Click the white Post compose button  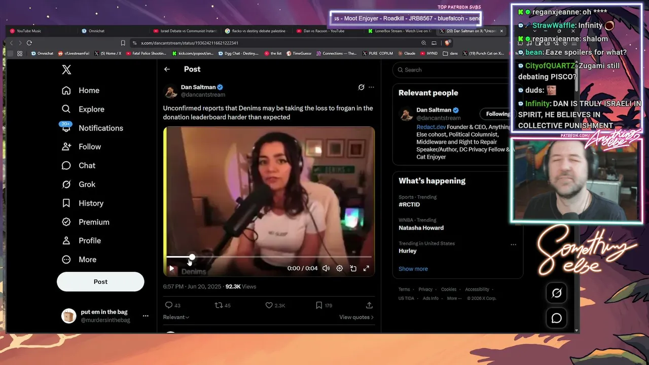[100, 282]
